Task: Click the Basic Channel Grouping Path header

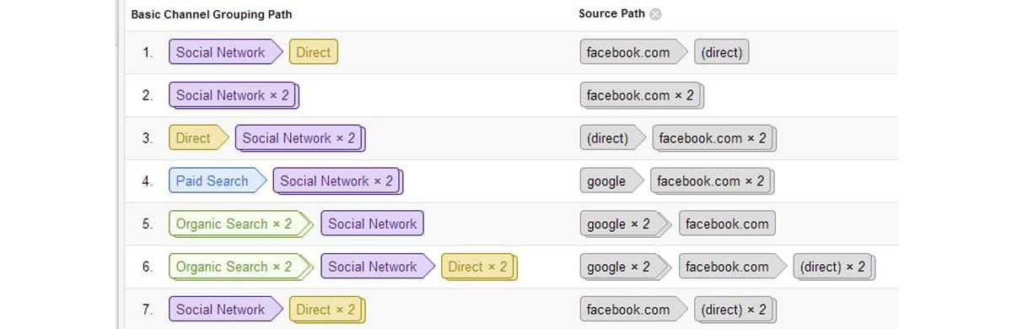Action: (212, 14)
